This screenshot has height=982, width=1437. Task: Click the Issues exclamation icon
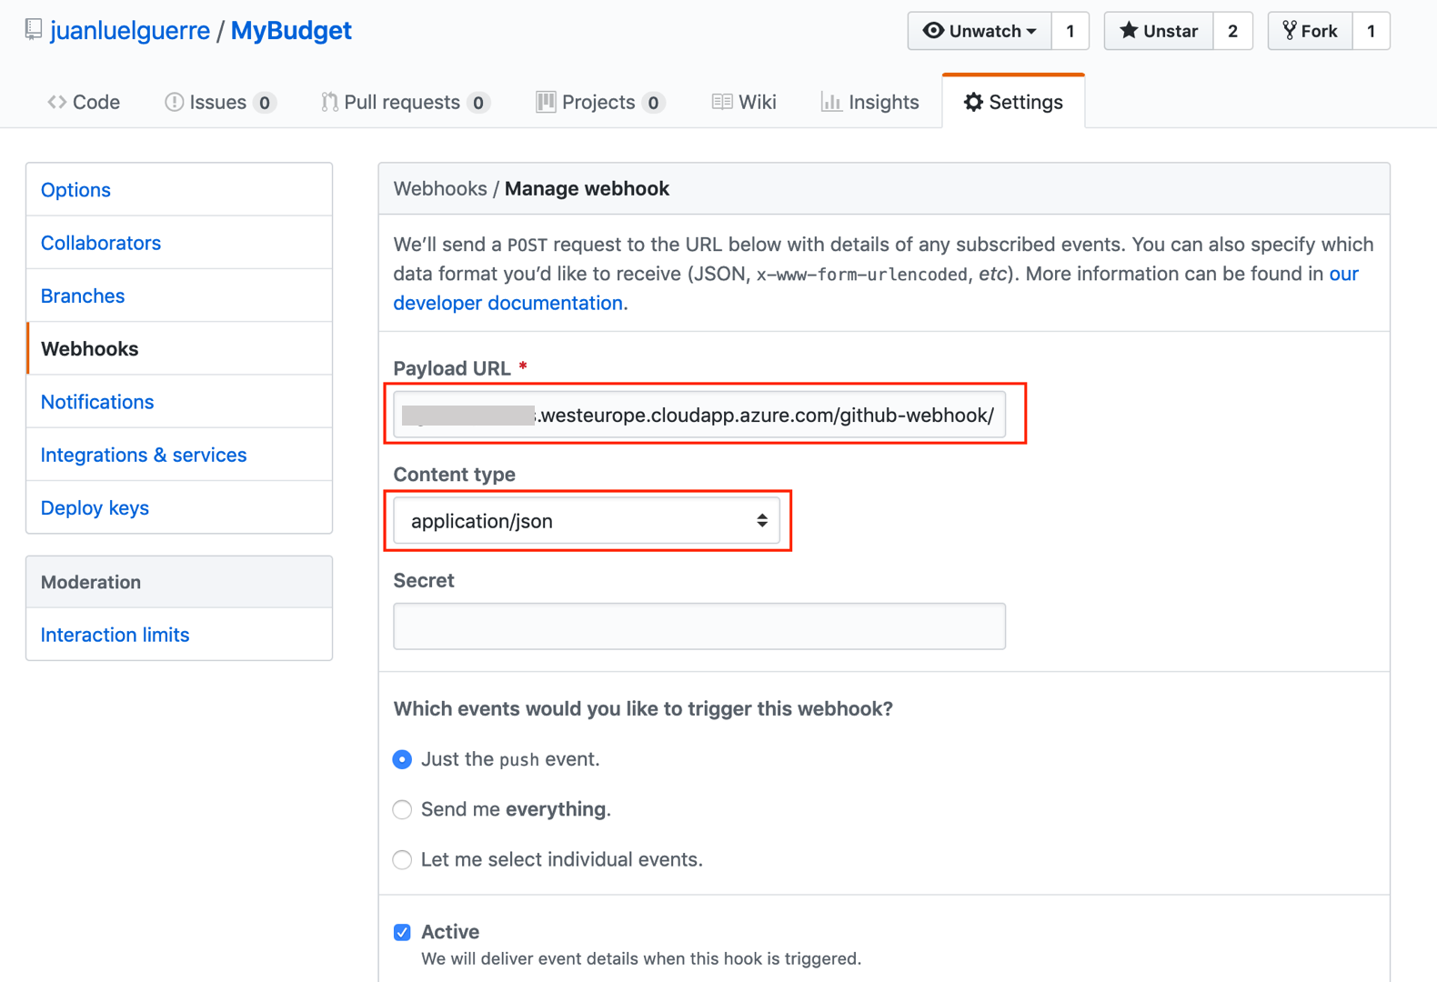click(174, 102)
